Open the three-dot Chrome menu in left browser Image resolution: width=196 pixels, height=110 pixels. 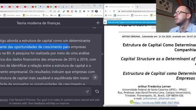tap(100, 11)
